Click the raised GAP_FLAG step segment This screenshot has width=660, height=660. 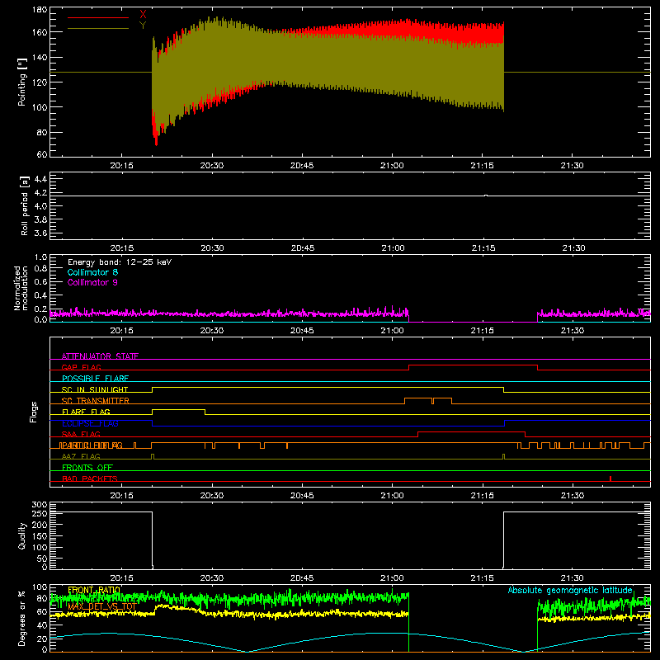473,365
